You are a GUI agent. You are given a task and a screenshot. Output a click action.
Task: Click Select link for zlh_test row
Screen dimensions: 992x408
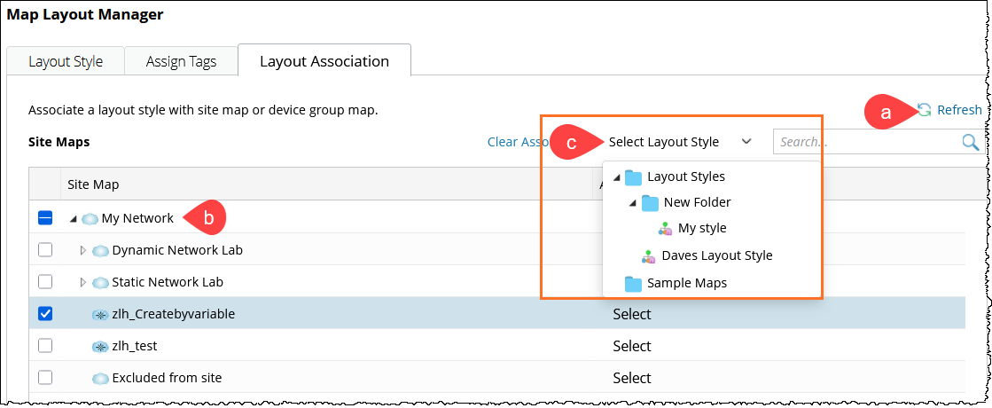click(x=631, y=347)
